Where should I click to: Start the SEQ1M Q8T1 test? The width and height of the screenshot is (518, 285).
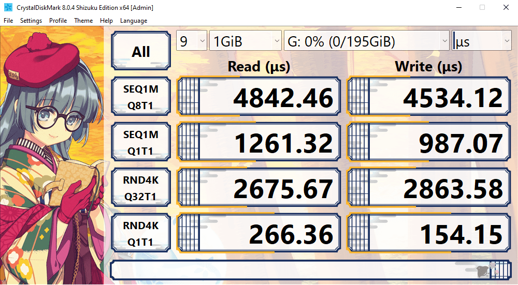141,96
